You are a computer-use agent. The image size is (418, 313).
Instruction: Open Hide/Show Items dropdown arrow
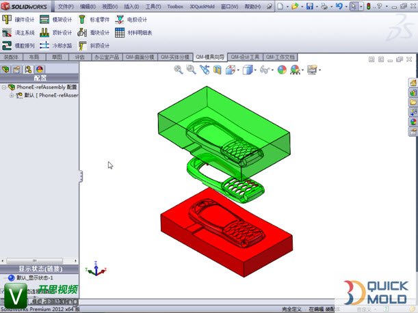[272, 70]
